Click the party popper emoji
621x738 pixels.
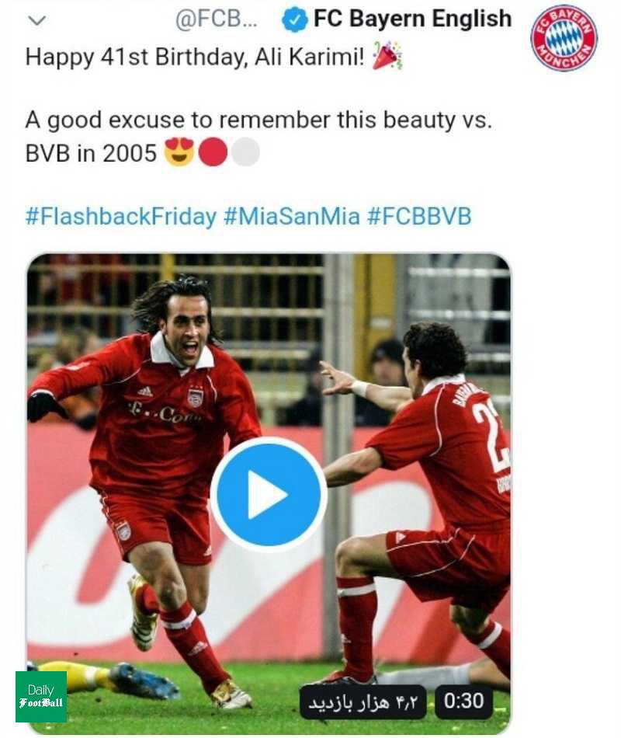(x=387, y=55)
